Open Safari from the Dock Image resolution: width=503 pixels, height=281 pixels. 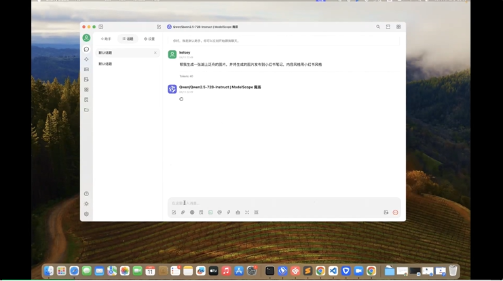74,271
